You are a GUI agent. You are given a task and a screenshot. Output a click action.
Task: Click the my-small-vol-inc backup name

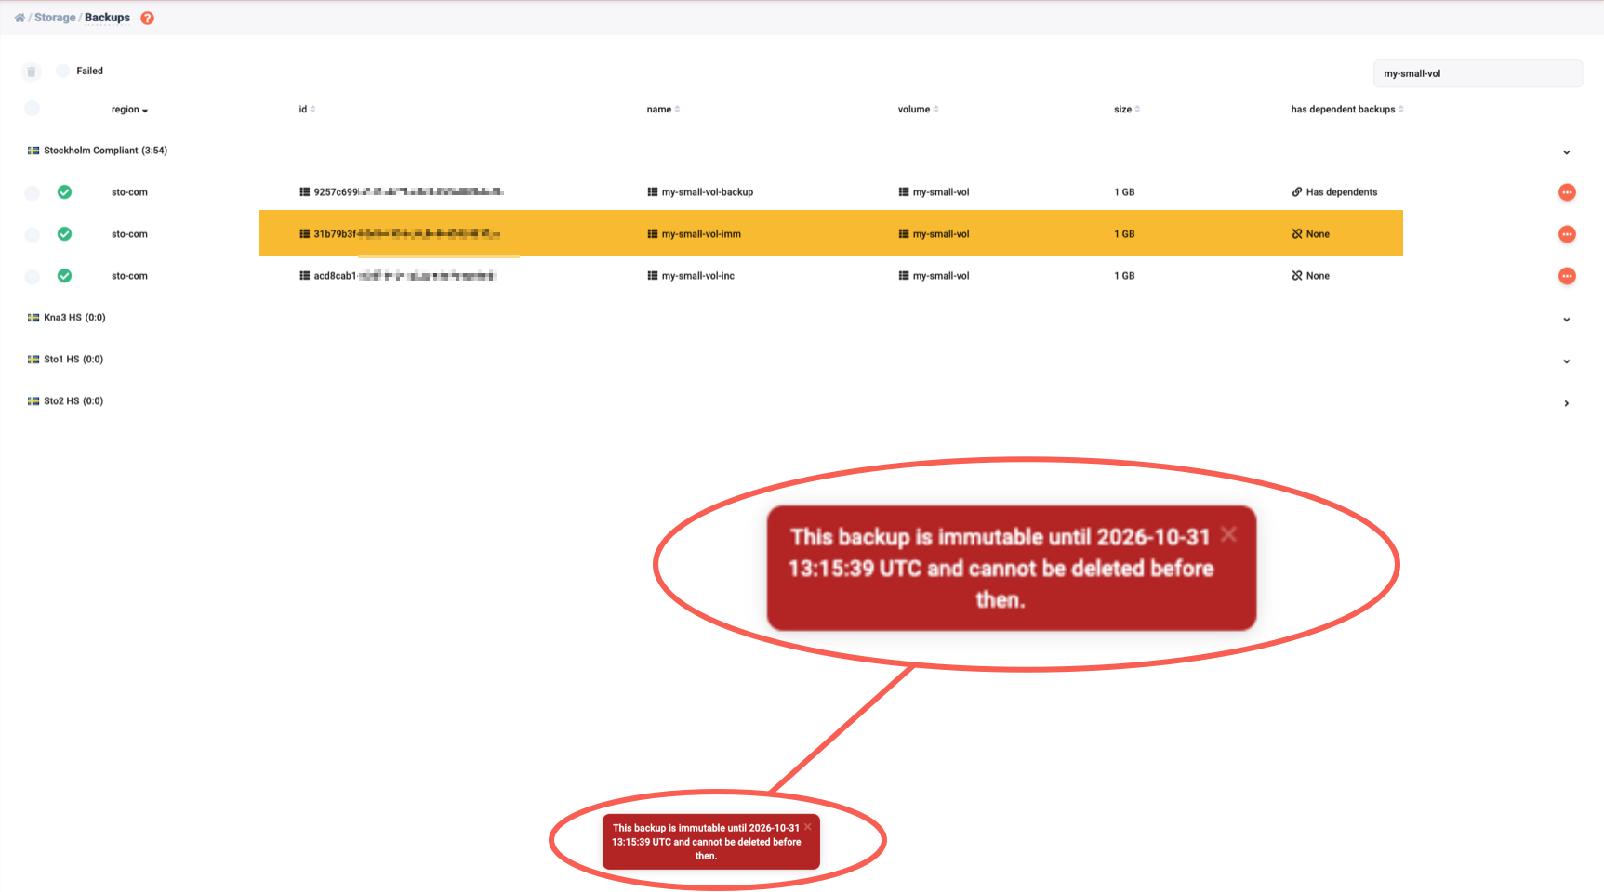pos(698,276)
